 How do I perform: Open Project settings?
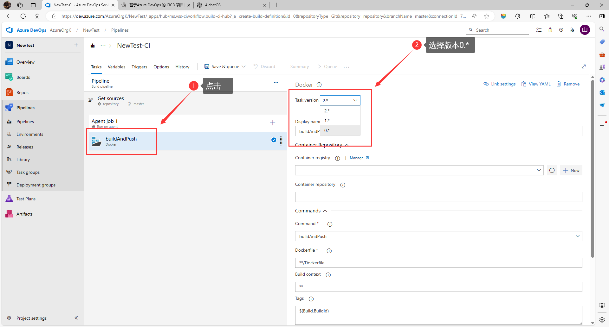click(31, 318)
